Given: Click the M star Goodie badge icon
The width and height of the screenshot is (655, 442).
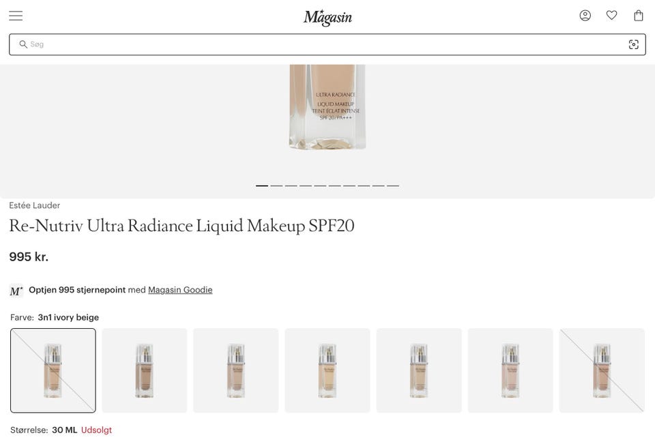Looking at the screenshot, I should [x=16, y=291].
